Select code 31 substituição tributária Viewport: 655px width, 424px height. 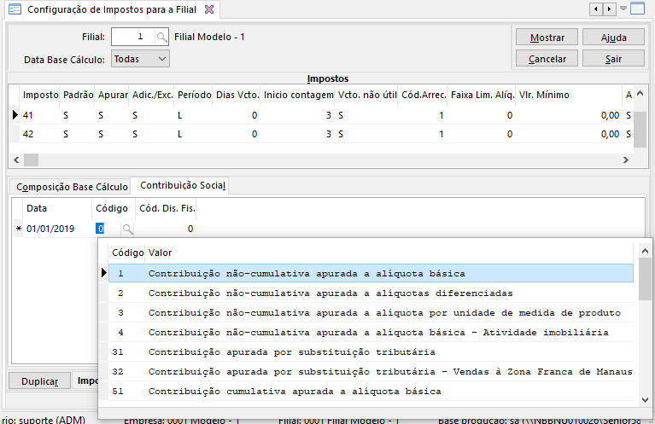(x=371, y=351)
